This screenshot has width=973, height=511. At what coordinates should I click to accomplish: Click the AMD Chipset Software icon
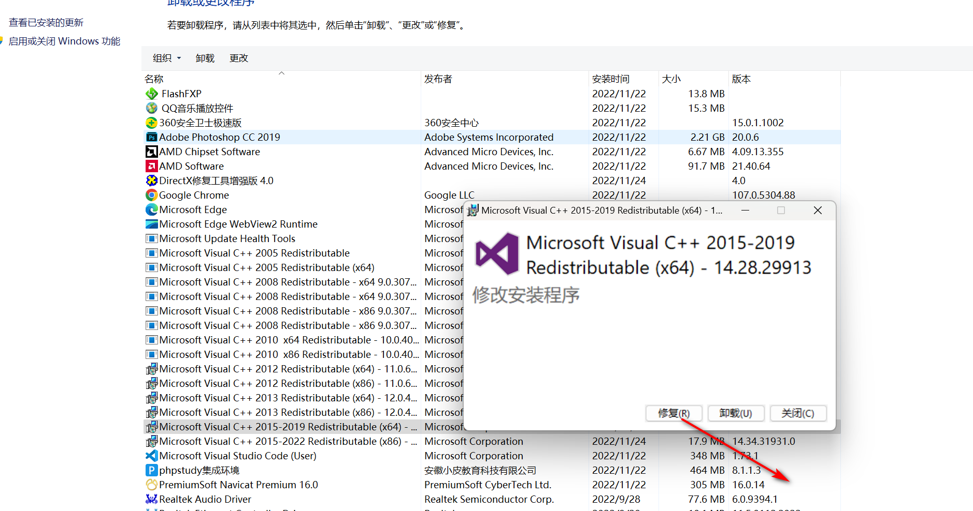151,152
